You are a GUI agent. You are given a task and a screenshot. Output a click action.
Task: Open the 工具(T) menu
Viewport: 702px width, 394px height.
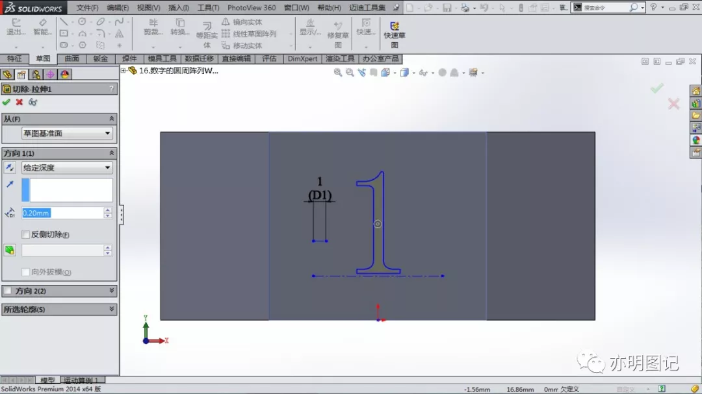click(x=208, y=8)
